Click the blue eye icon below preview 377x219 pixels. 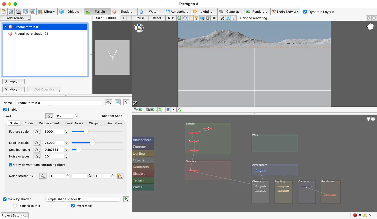click(x=168, y=110)
